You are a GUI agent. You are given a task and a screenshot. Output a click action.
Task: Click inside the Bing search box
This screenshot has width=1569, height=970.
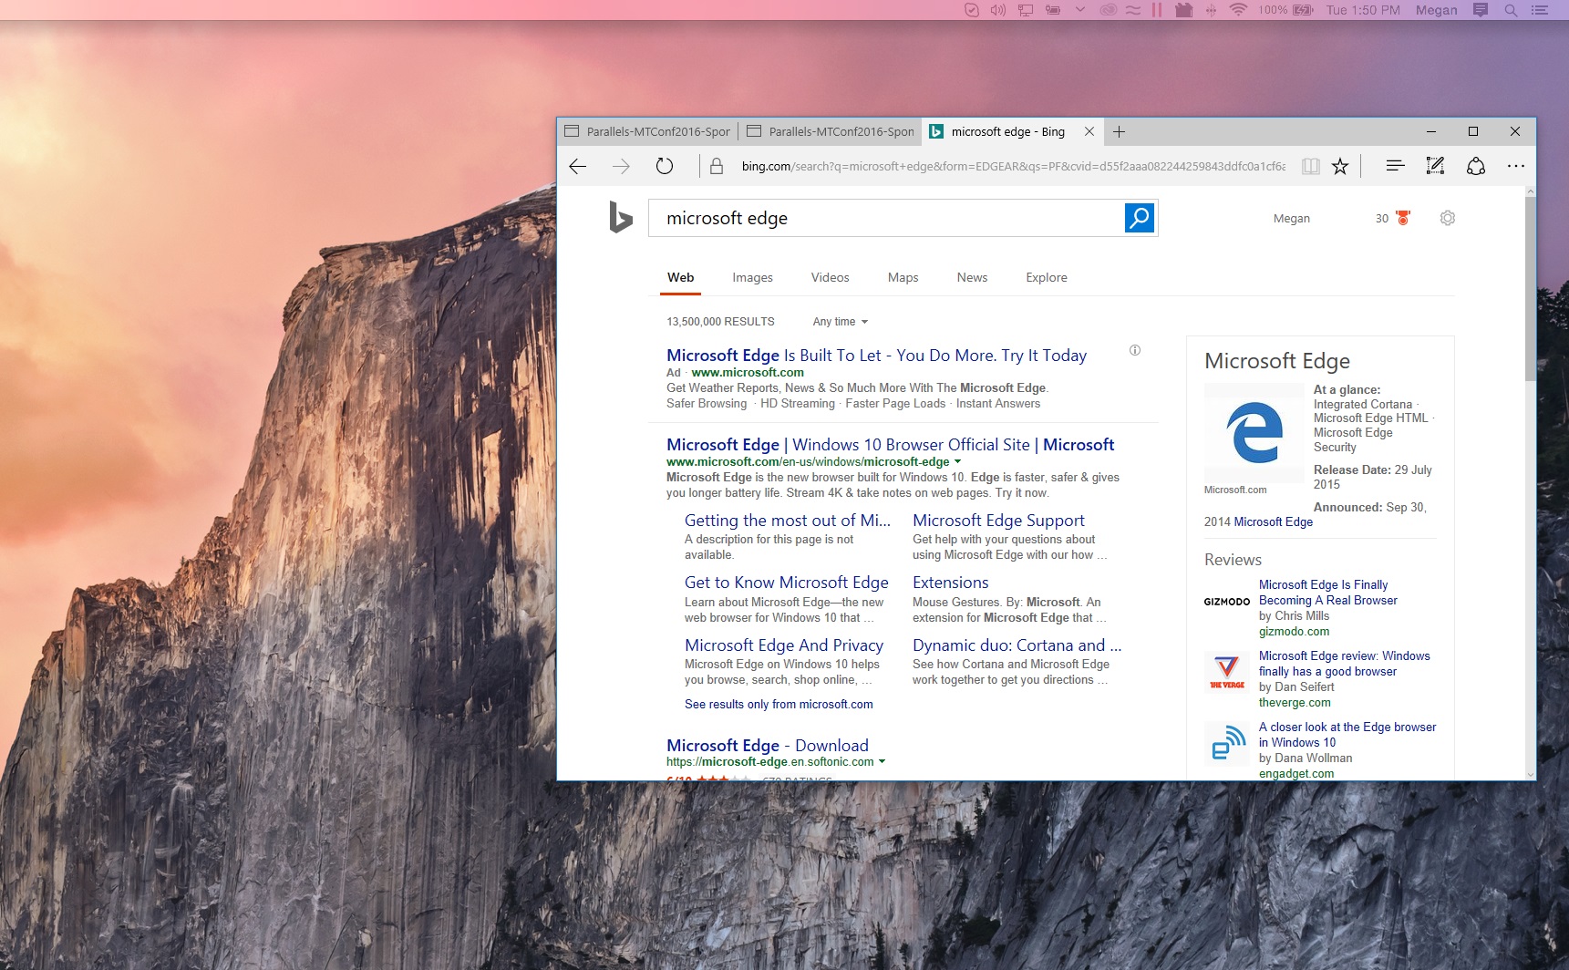pos(886,218)
